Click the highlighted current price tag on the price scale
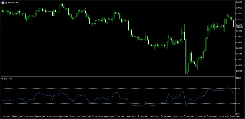 pyautogui.click(x=239, y=27)
